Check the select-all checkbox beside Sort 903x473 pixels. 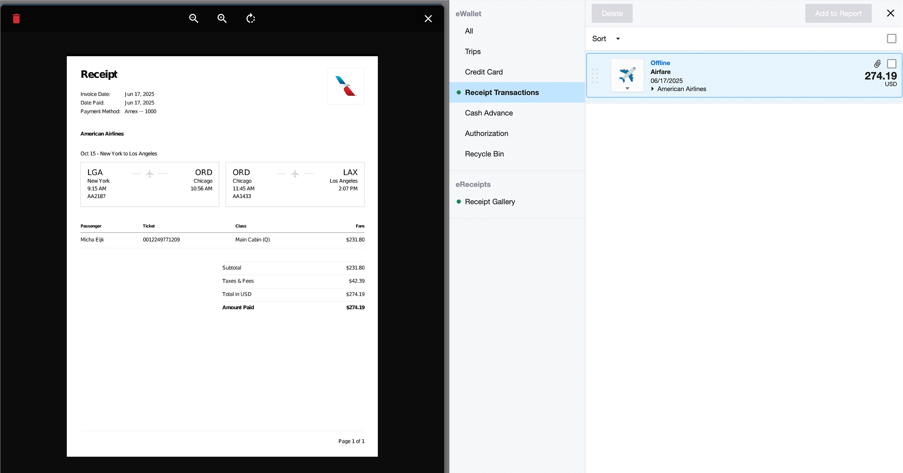891,38
